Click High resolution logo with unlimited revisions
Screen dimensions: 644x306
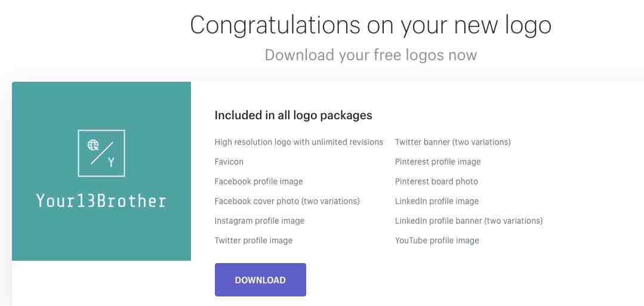(x=298, y=142)
